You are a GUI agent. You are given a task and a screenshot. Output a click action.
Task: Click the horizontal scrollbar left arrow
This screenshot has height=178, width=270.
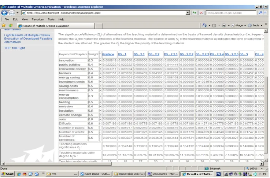(x=3, y=164)
